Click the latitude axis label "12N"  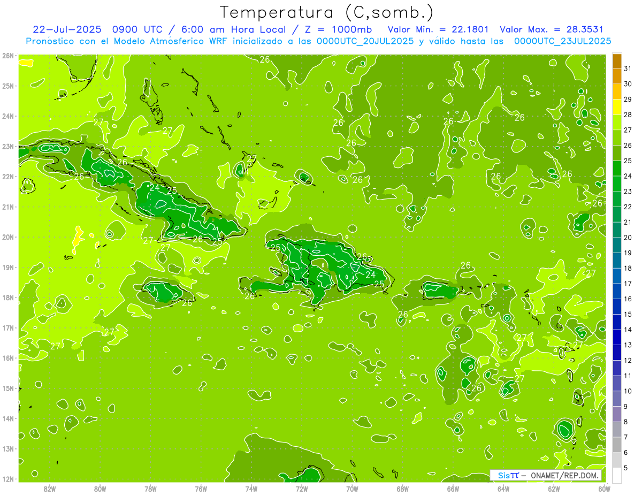pyautogui.click(x=7, y=479)
